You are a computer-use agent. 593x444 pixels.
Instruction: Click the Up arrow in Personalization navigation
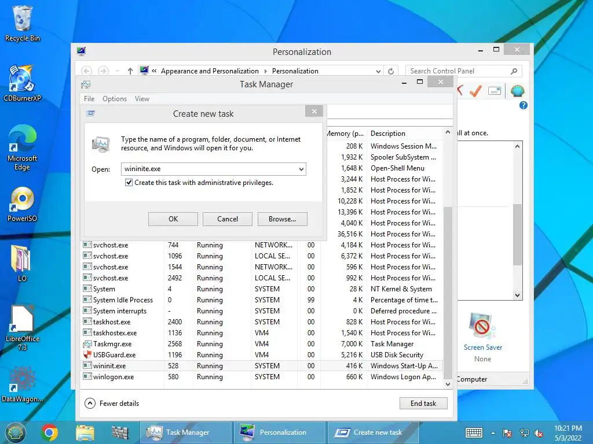tap(130, 71)
